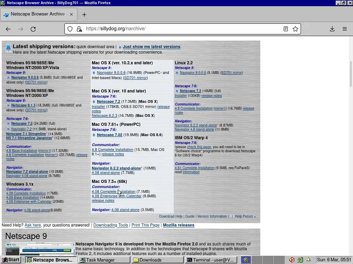Open the Download Help link
This screenshot has width=353, height=264.
point(171,217)
